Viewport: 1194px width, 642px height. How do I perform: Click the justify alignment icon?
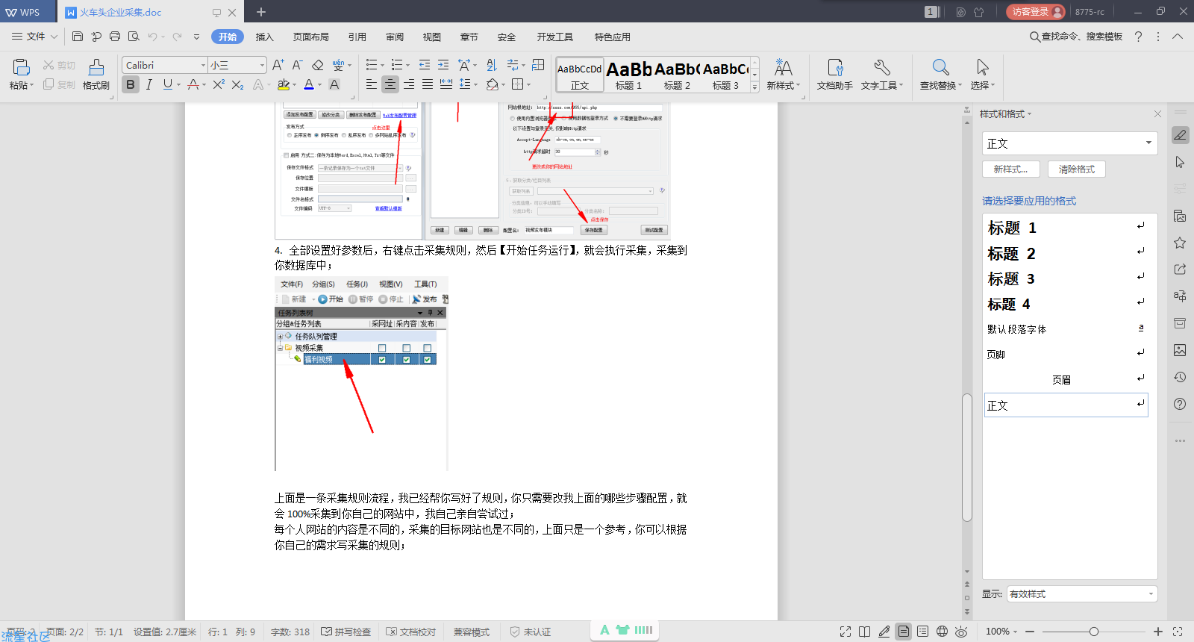[428, 84]
